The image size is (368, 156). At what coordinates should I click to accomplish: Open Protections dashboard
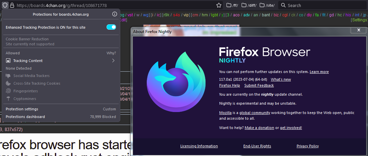(25, 117)
